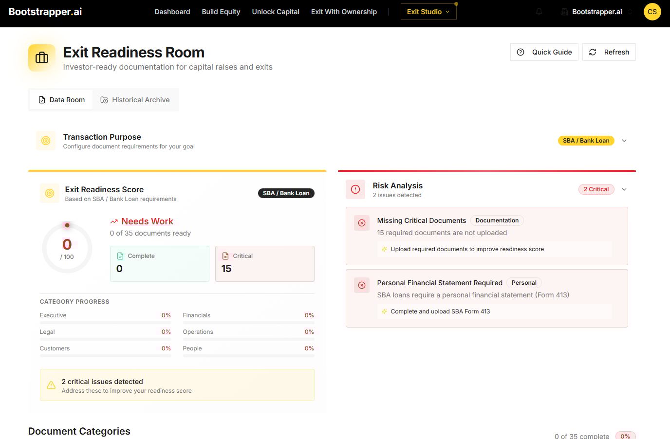Click the yellow SBA / Bank Loan badge
Viewport: 670px width, 439px height.
click(x=586, y=141)
